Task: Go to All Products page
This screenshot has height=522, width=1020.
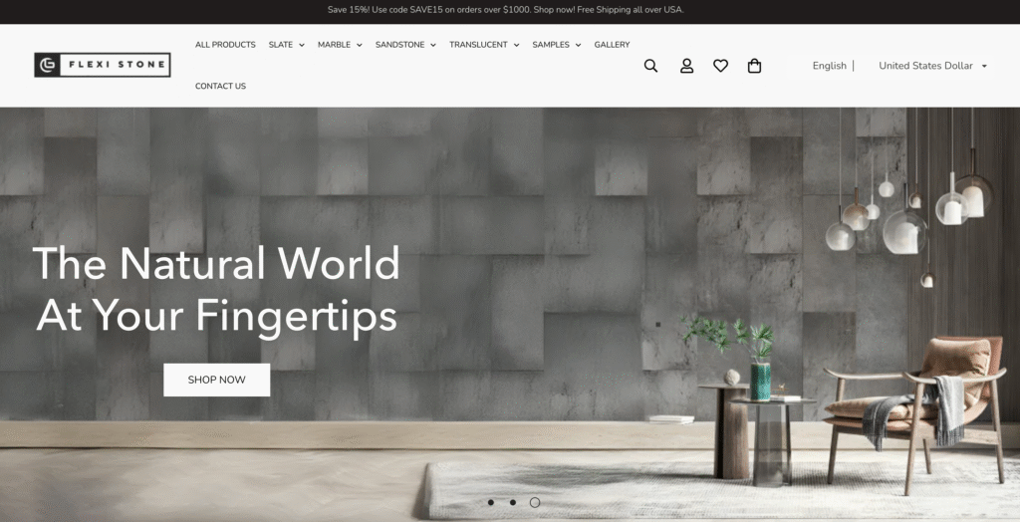Action: (x=225, y=45)
